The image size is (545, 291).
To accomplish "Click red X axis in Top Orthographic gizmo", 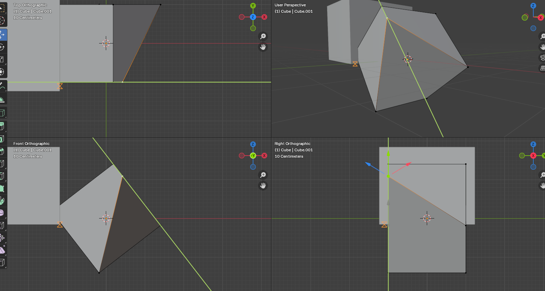I will tap(264, 17).
